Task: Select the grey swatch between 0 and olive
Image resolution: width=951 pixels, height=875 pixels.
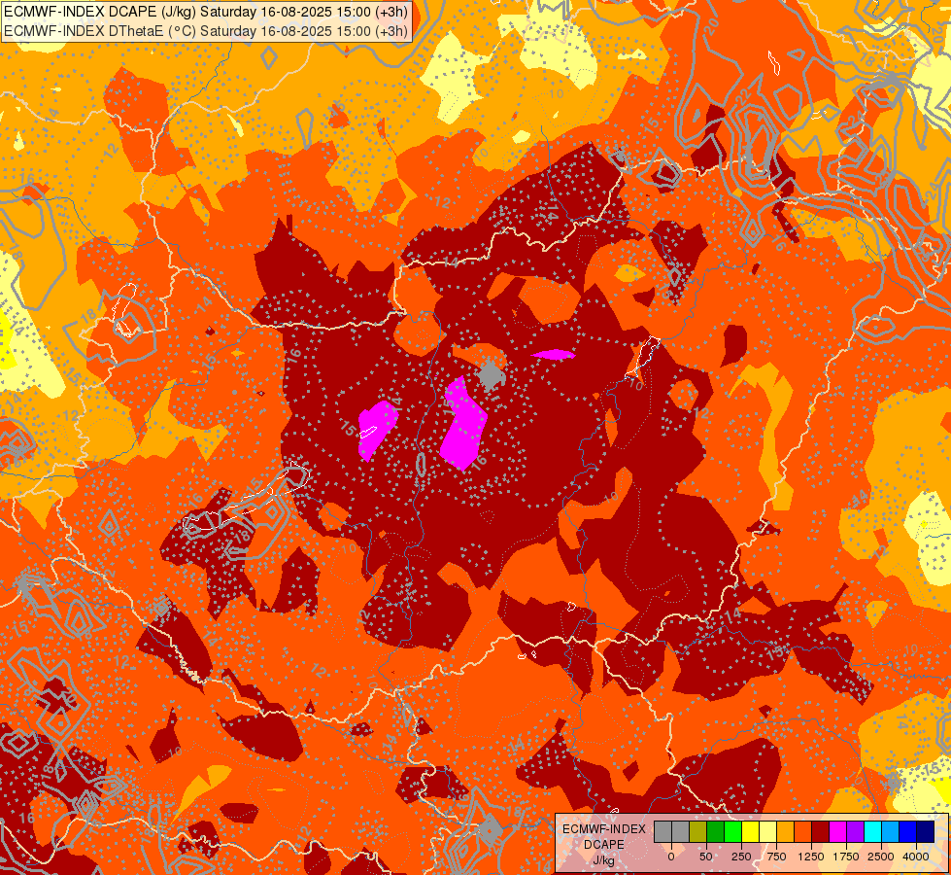Action: point(680,832)
